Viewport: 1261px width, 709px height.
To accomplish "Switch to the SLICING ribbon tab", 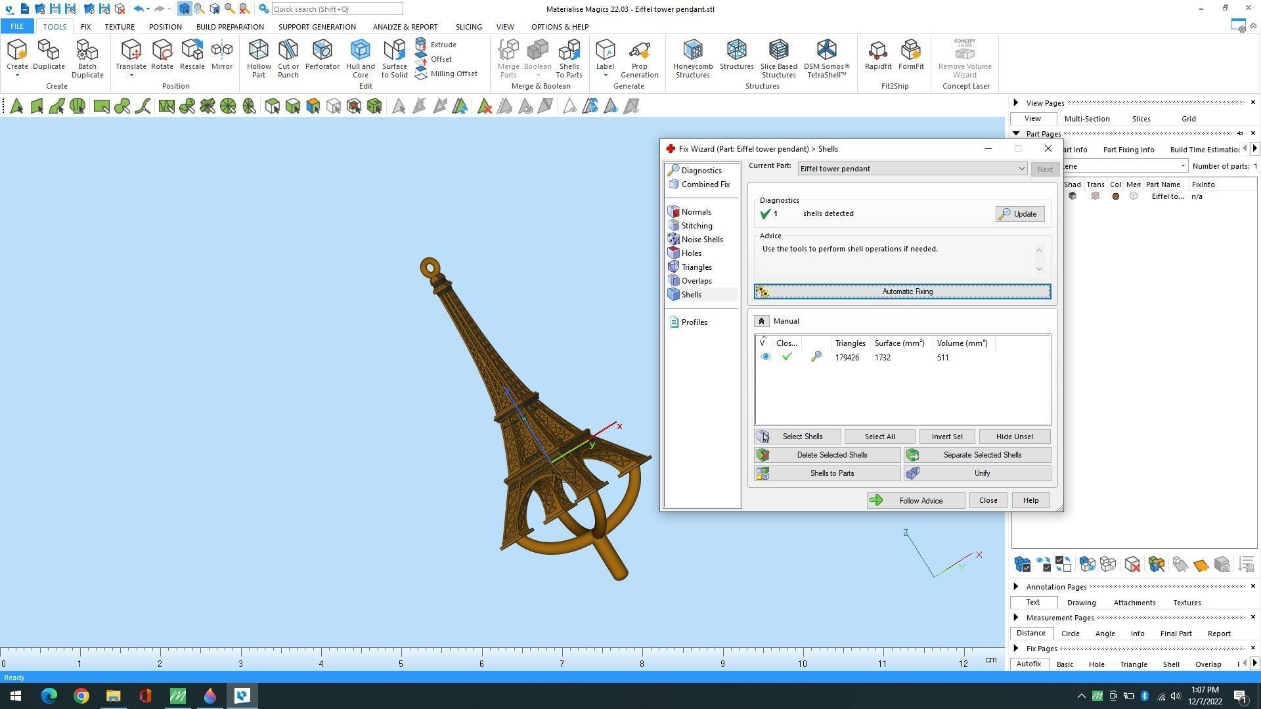I will [468, 27].
